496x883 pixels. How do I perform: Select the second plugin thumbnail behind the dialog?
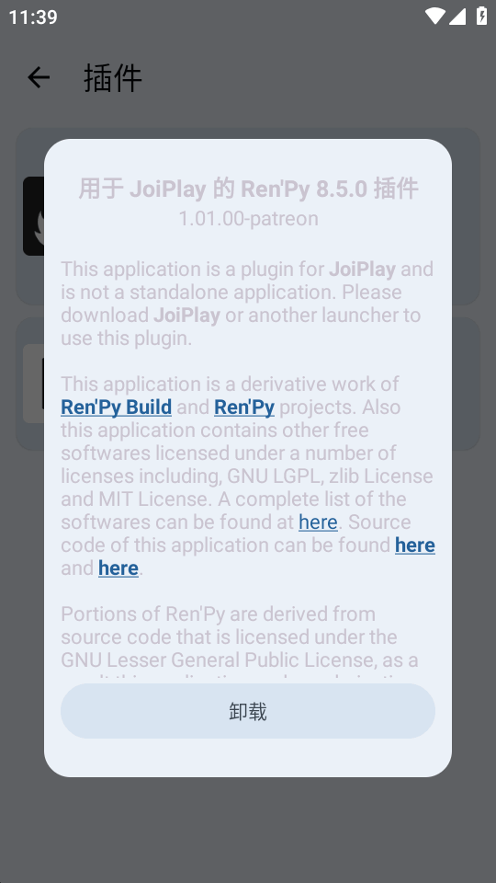34,384
